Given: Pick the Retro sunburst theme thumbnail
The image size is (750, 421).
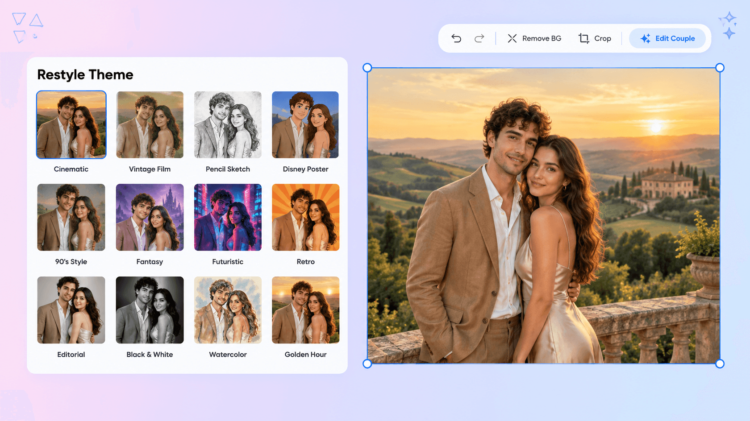Looking at the screenshot, I should pyautogui.click(x=305, y=217).
